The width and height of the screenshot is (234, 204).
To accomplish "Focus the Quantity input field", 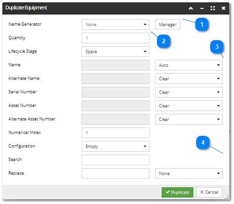I will point(115,38).
